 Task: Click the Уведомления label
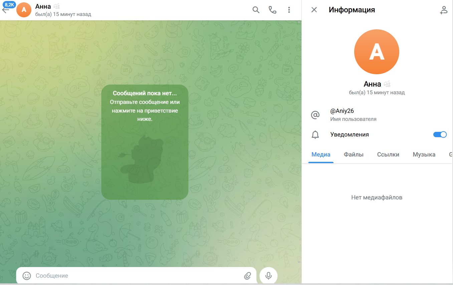point(350,135)
